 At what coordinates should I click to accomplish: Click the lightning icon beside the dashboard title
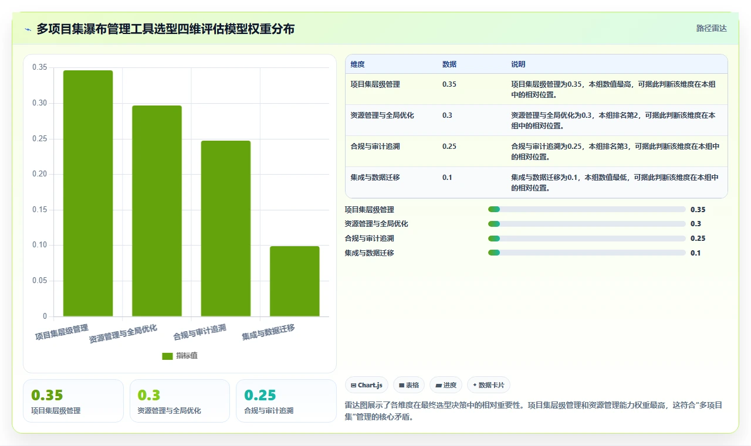28,29
